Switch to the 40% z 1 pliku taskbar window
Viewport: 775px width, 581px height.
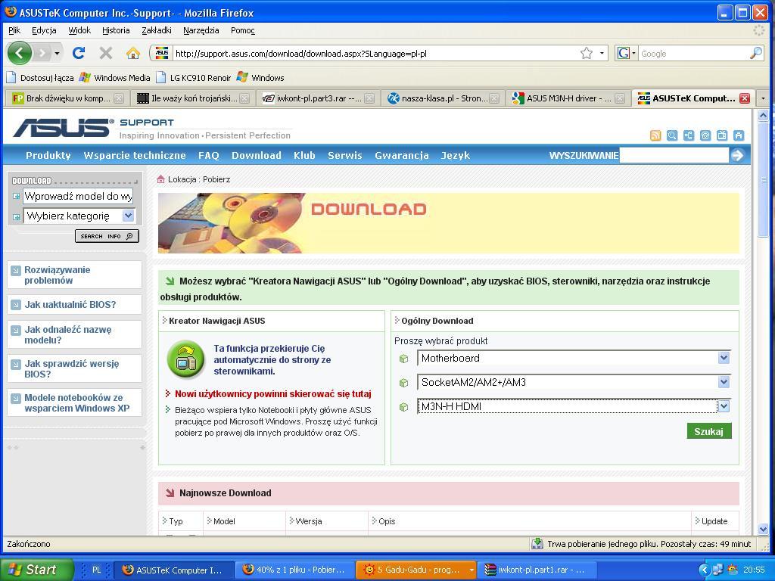294,570
